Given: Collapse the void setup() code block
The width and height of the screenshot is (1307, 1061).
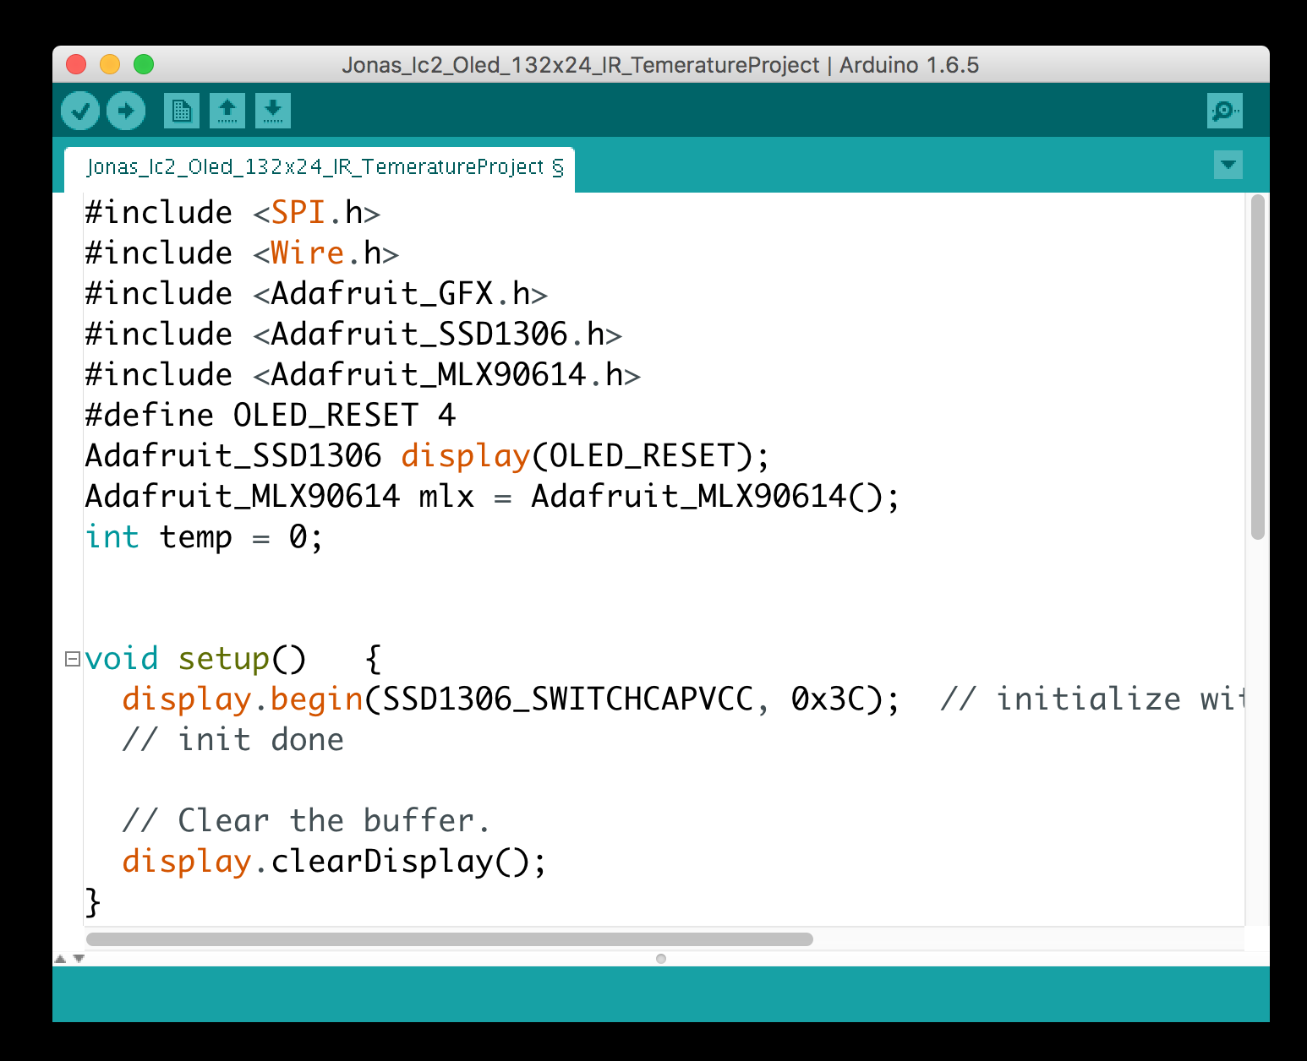Looking at the screenshot, I should pos(73,659).
